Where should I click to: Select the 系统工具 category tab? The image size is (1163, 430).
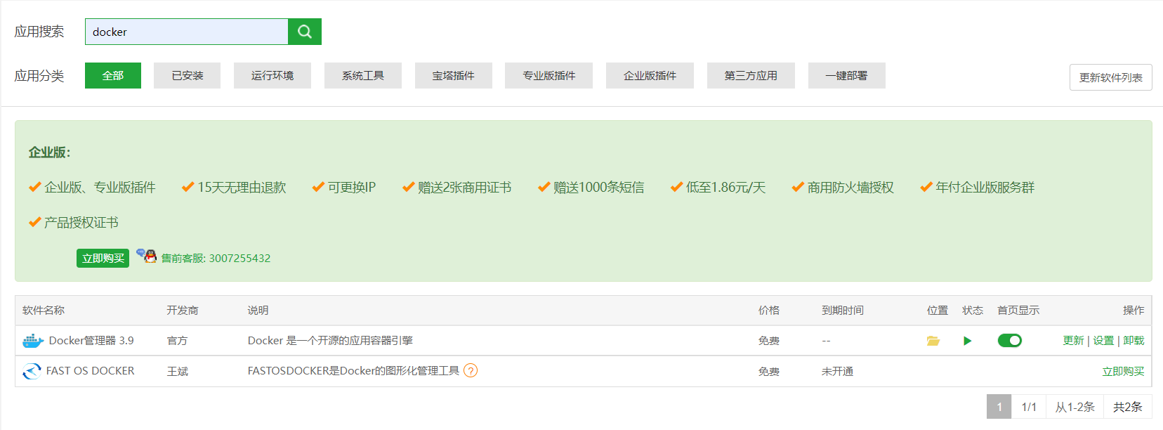(363, 75)
